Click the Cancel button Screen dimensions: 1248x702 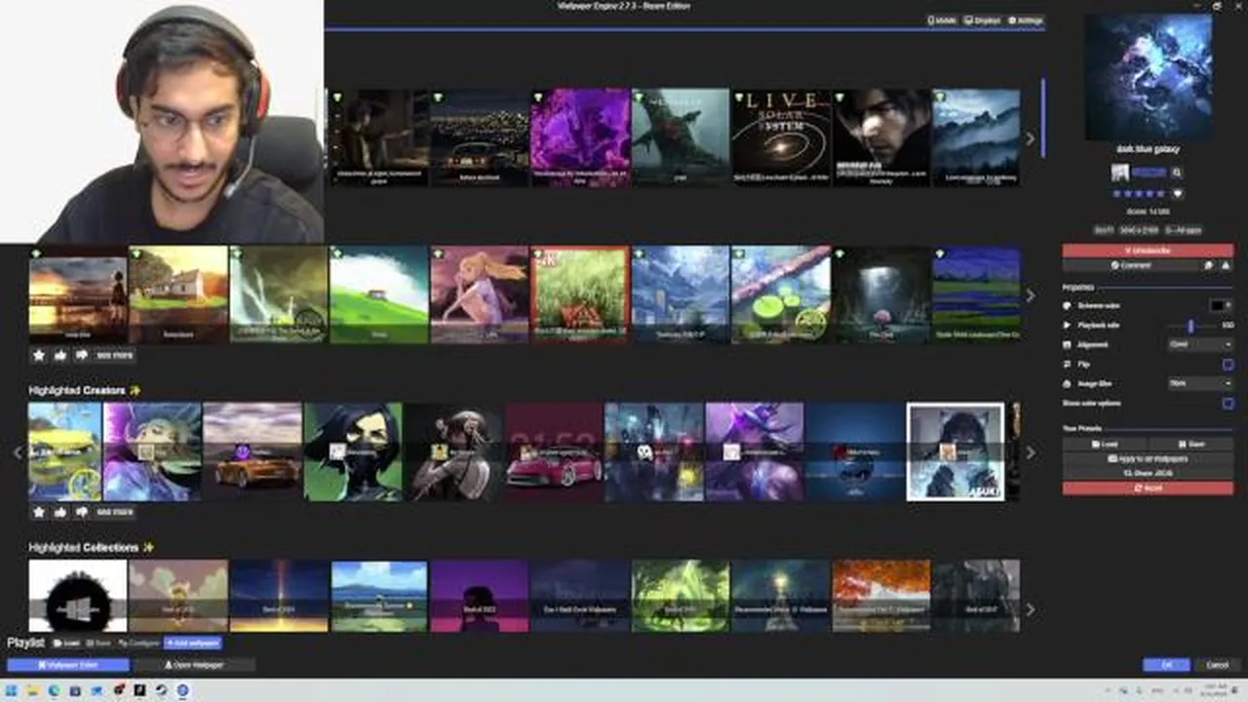coord(1218,665)
